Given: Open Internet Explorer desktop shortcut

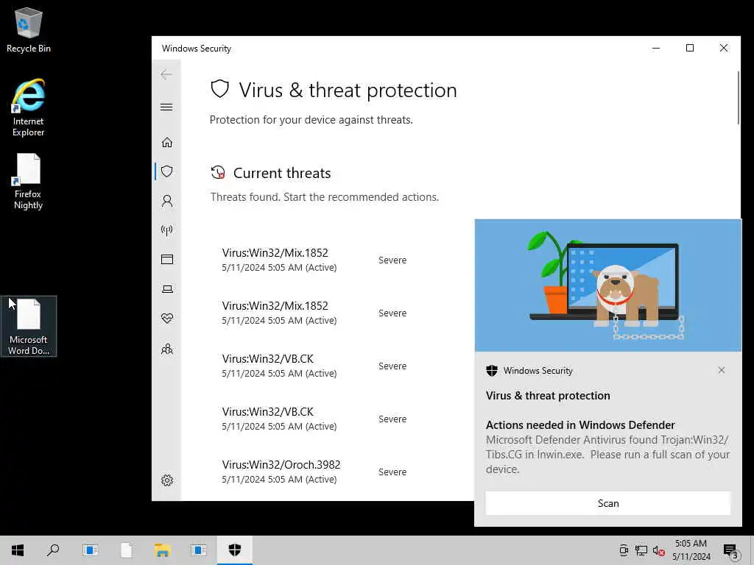Looking at the screenshot, I should pyautogui.click(x=29, y=107).
